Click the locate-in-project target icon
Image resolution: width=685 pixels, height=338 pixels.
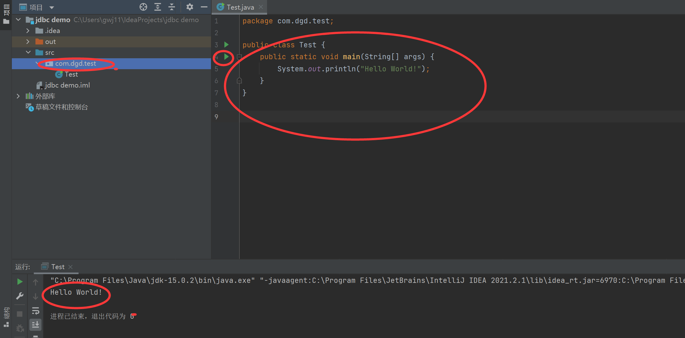[x=143, y=7]
